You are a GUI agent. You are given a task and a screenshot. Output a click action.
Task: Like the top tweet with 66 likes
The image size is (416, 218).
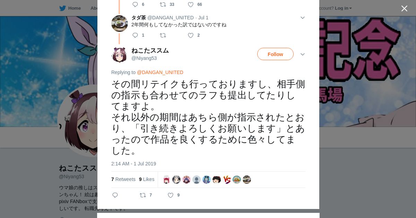(191, 4)
